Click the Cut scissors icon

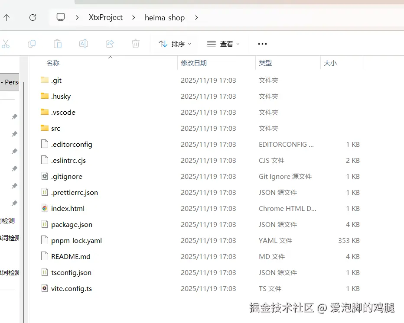click(5, 44)
